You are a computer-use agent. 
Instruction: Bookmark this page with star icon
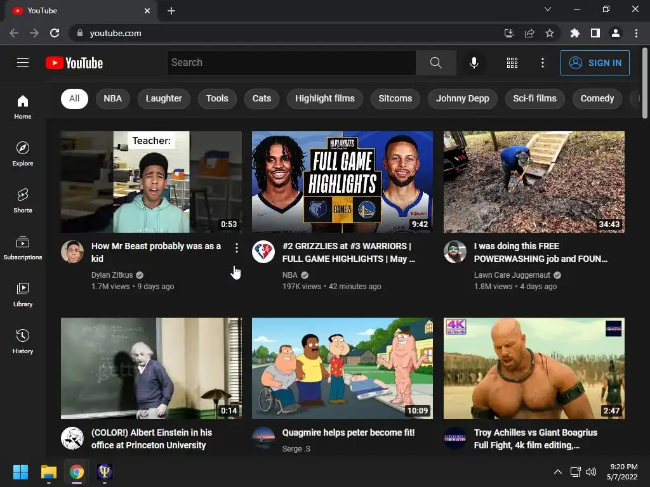click(x=550, y=33)
